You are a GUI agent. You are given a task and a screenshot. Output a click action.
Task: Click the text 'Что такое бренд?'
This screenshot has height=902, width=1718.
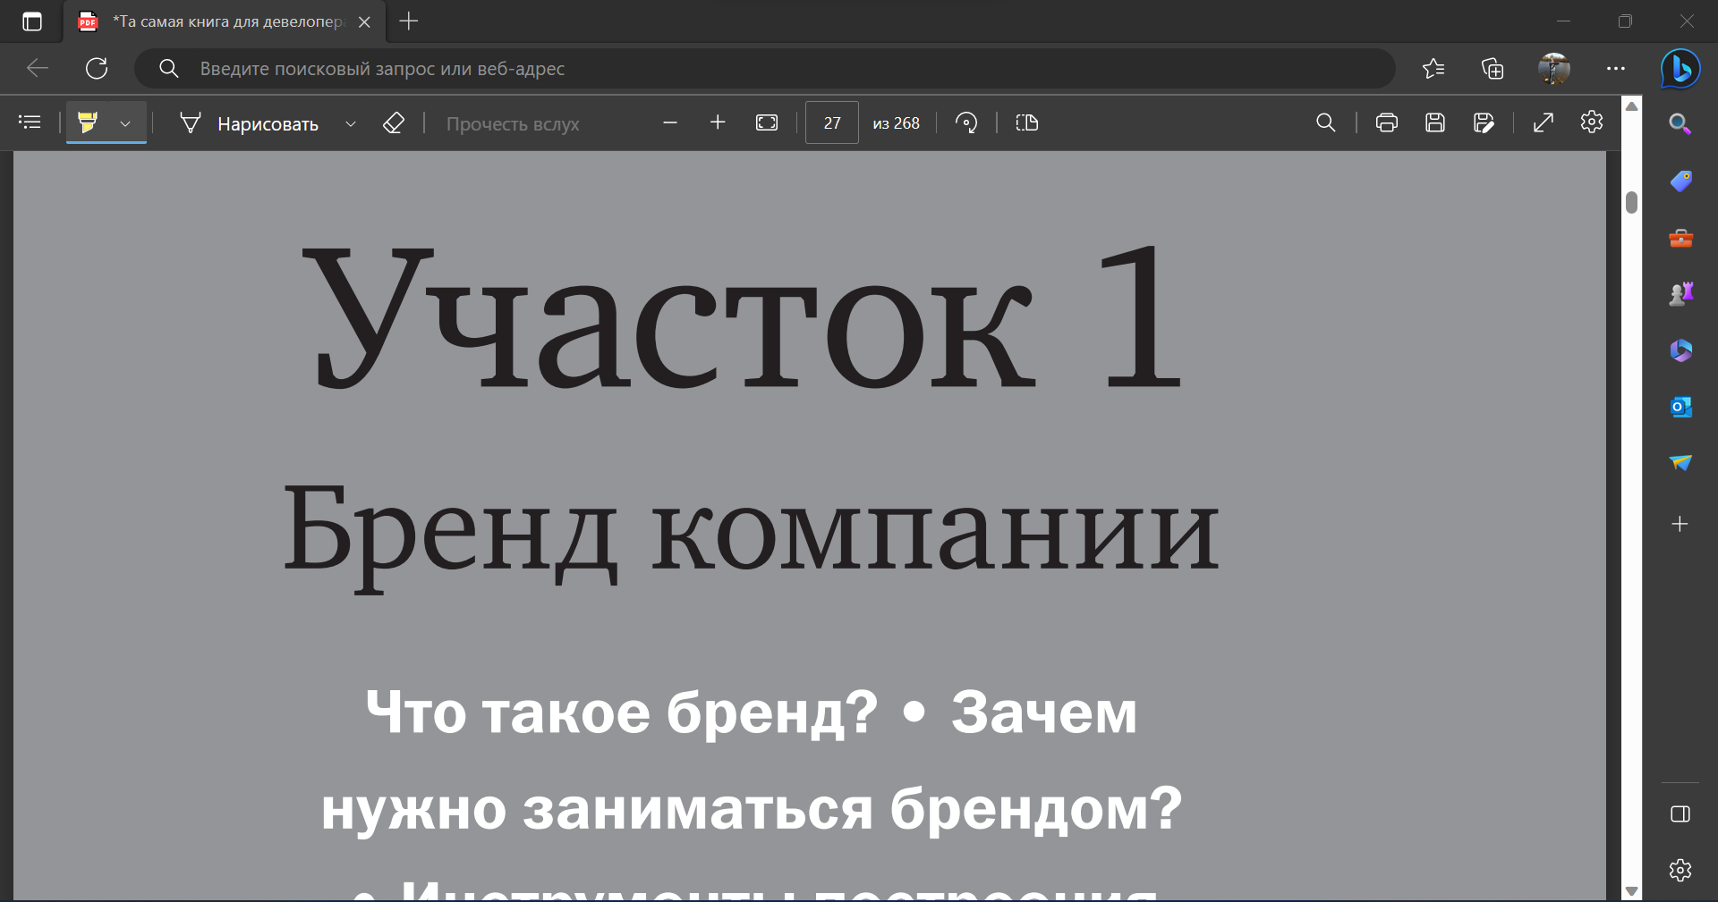[622, 713]
